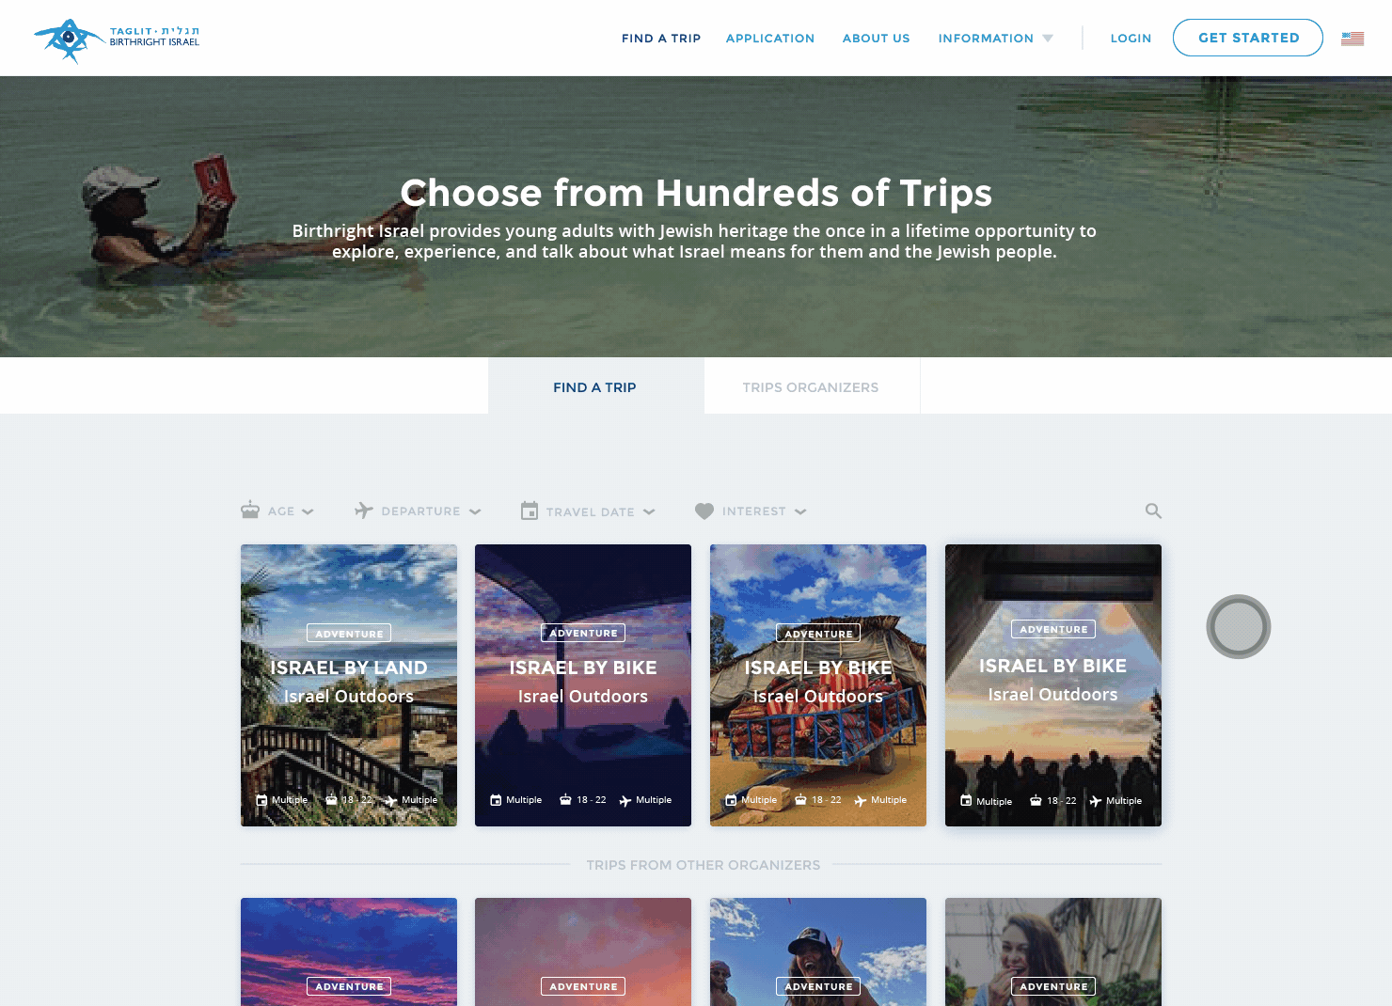
Task: Select the Find a Trip tab
Action: [595, 386]
